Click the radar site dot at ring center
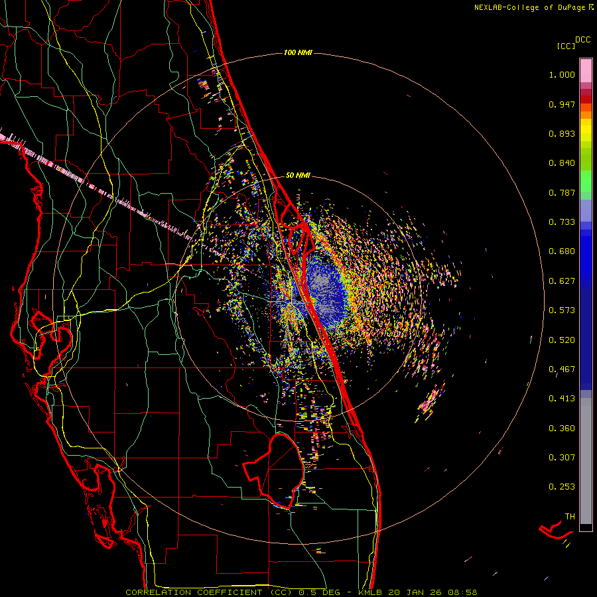 298,299
